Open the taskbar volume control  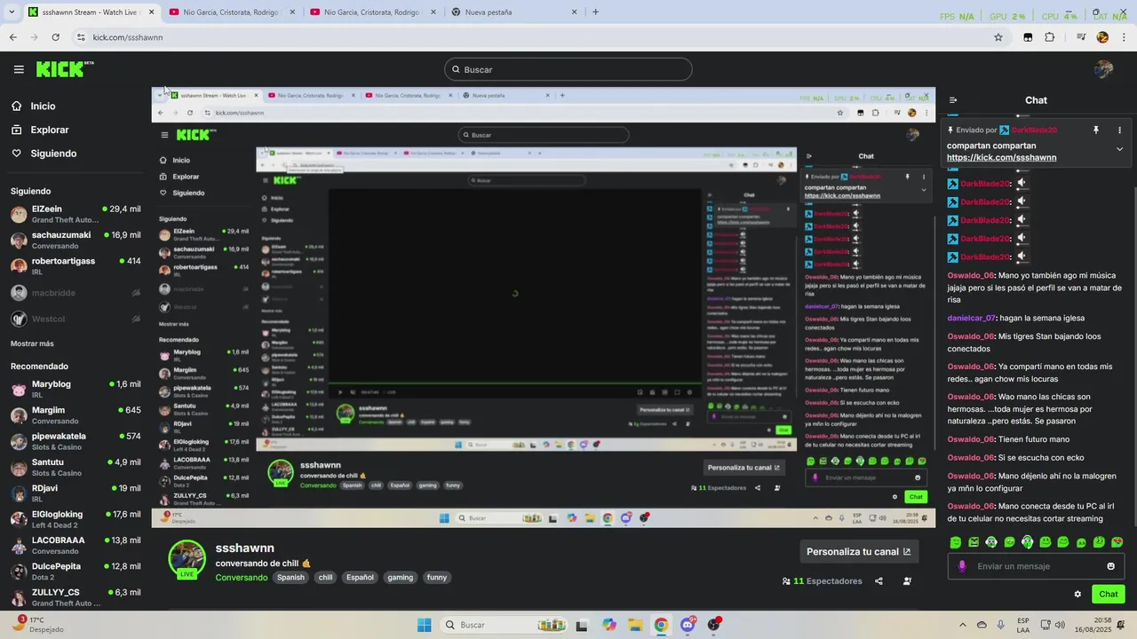1059,625
